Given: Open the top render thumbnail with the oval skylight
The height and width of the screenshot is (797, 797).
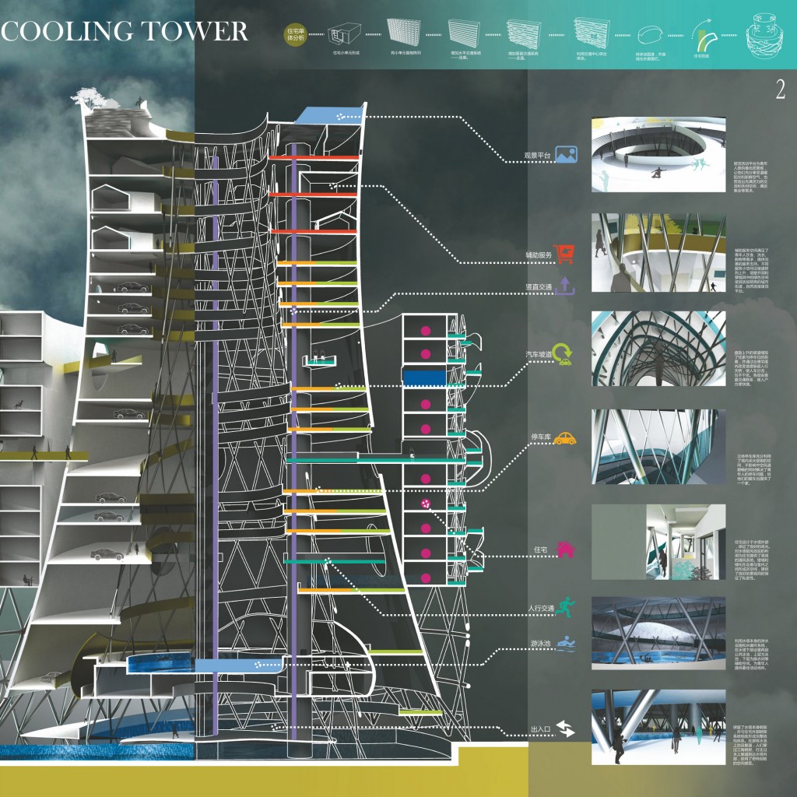Looking at the screenshot, I should (x=658, y=155).
